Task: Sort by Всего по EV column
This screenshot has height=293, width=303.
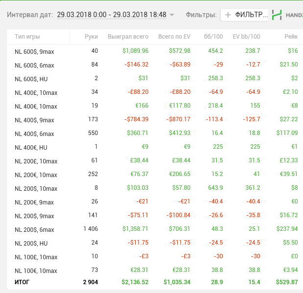Action: [174, 37]
